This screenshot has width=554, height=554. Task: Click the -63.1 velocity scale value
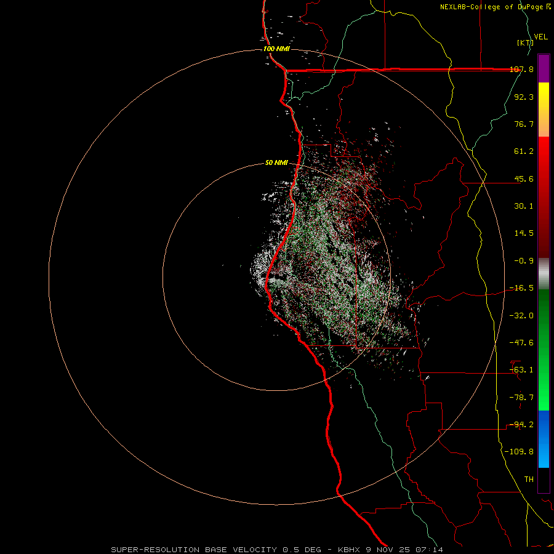pos(521,370)
